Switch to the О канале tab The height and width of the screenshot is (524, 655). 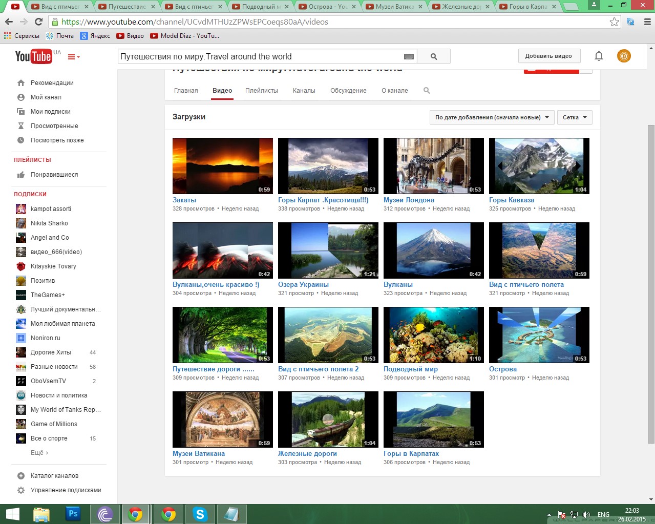tap(395, 90)
